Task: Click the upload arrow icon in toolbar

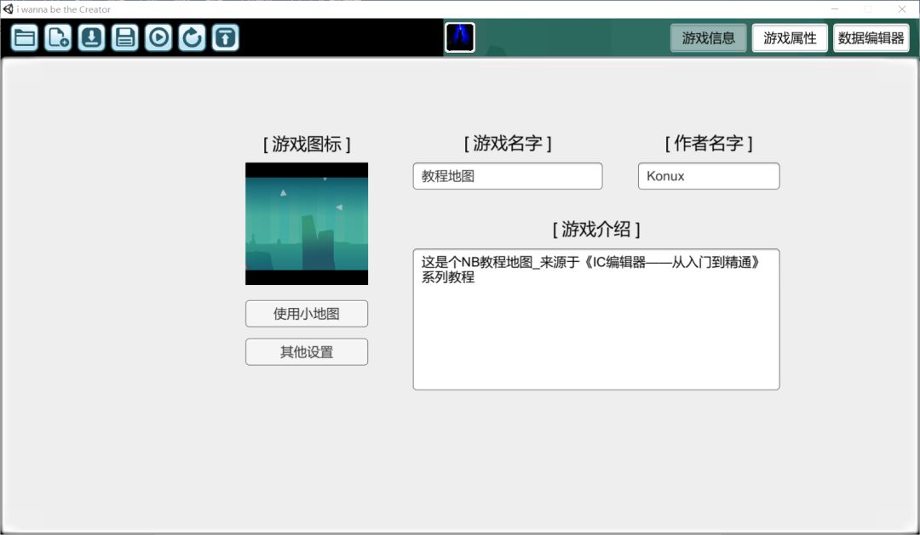Action: [225, 37]
